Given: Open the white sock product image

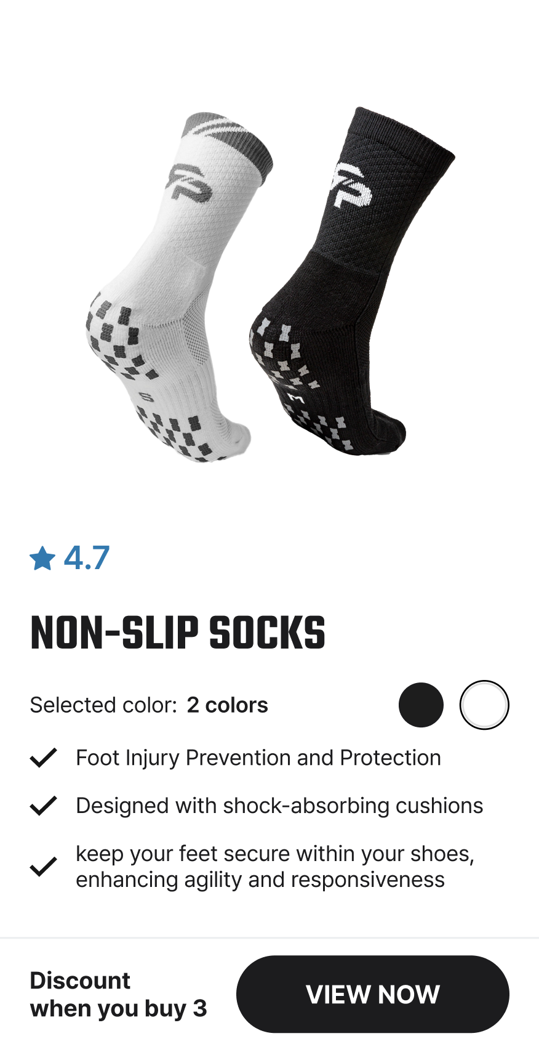Looking at the screenshot, I should (x=178, y=287).
